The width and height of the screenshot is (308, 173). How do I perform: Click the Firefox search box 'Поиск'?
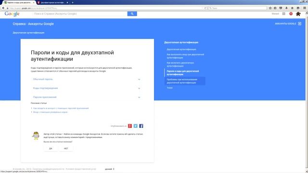pyautogui.click(x=237, y=8)
